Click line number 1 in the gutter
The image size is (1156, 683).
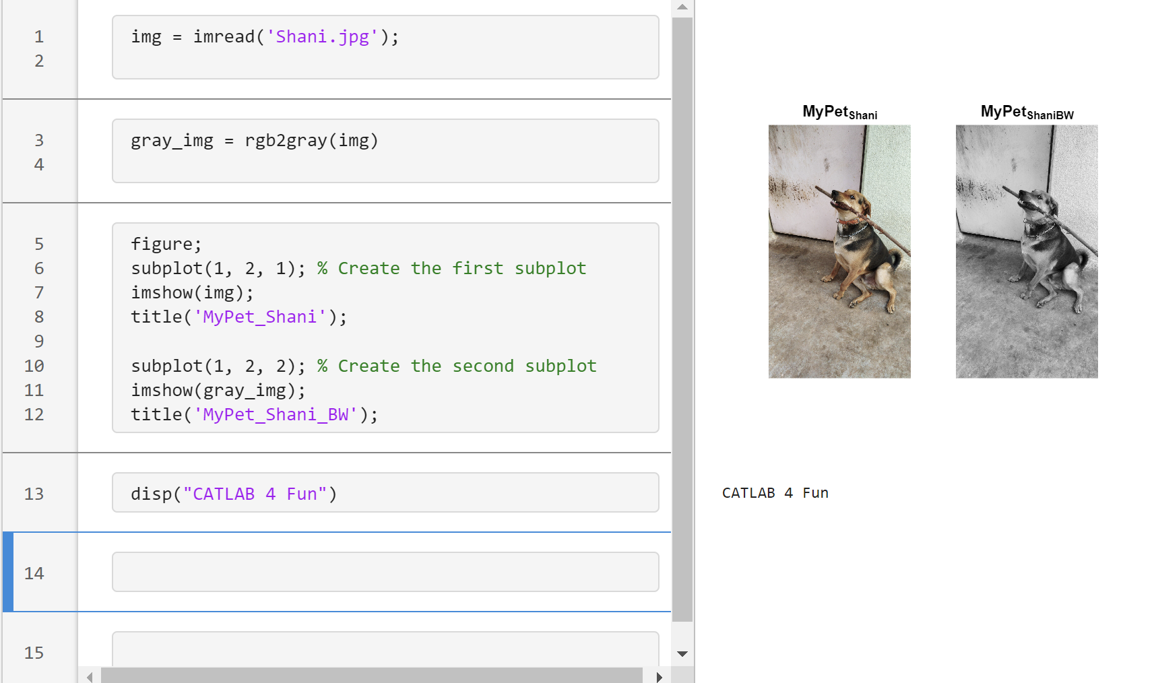tap(39, 36)
